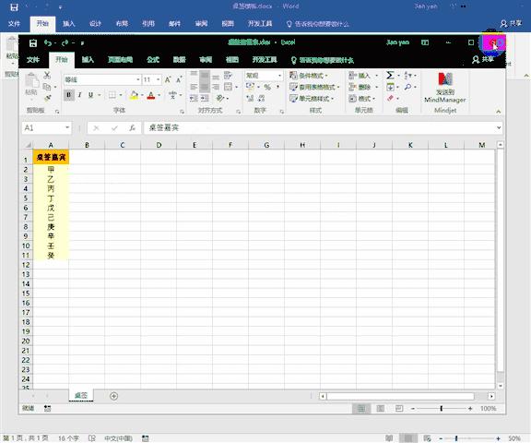
Task: Click the Undo arrow in Excel
Action: (x=48, y=42)
